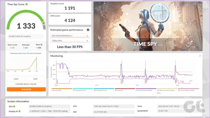Click the LOAD button
The width and height of the screenshot is (210, 118).
pyautogui.click(x=16, y=79)
